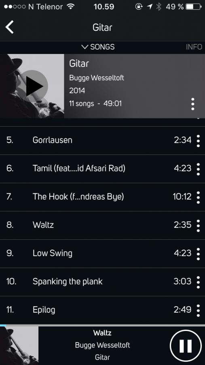
Task: Open options for Spanking the plank
Action: 198,282
